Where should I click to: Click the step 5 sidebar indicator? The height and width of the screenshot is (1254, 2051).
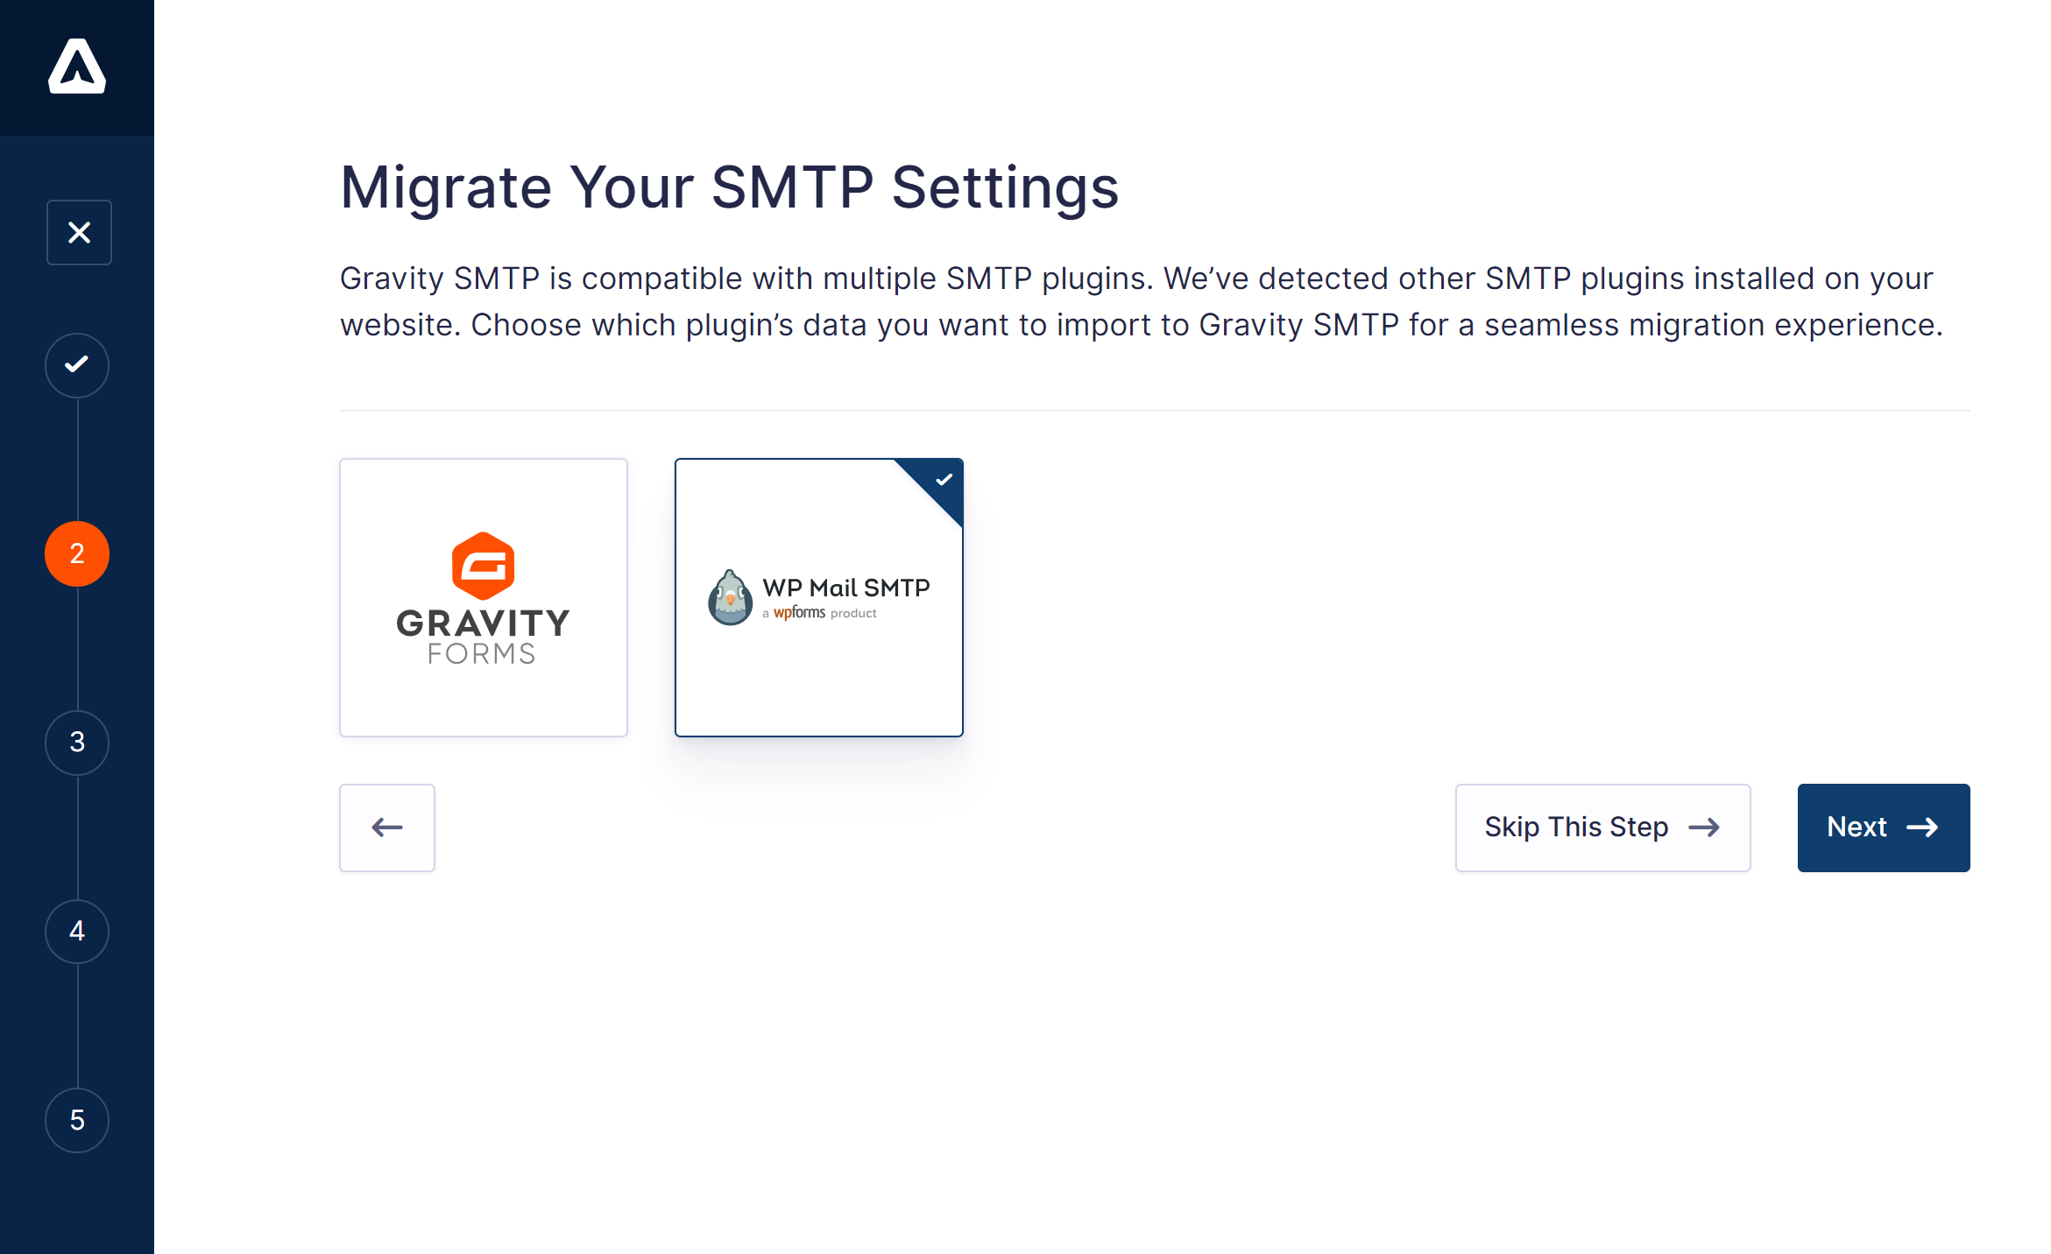[76, 1119]
